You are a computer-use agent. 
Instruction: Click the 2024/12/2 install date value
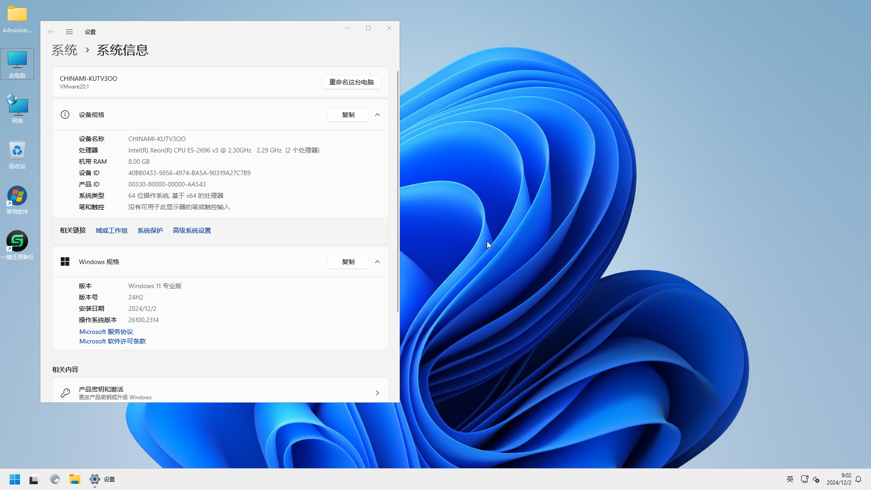(142, 309)
